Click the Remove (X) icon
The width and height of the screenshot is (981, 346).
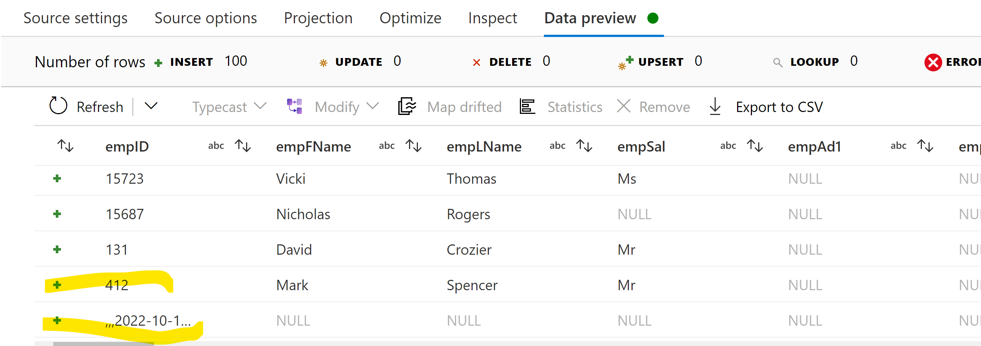pos(623,106)
